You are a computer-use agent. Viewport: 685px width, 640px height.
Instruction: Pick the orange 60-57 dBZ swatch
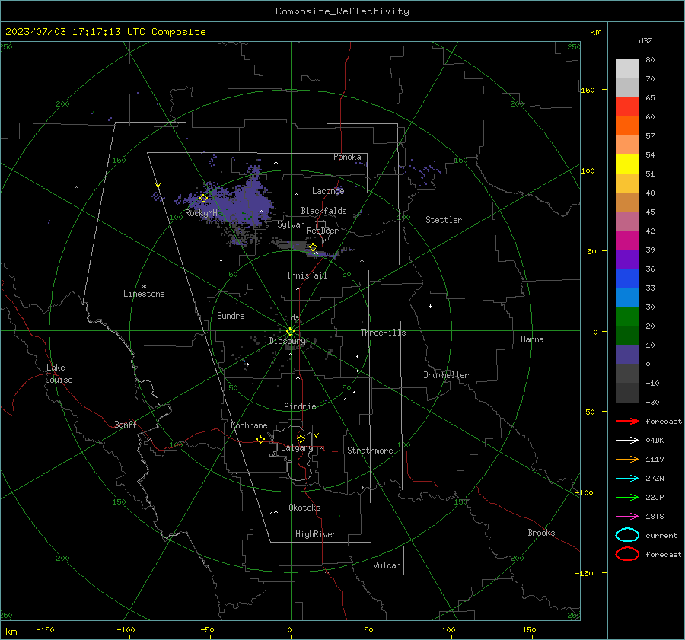(627, 126)
